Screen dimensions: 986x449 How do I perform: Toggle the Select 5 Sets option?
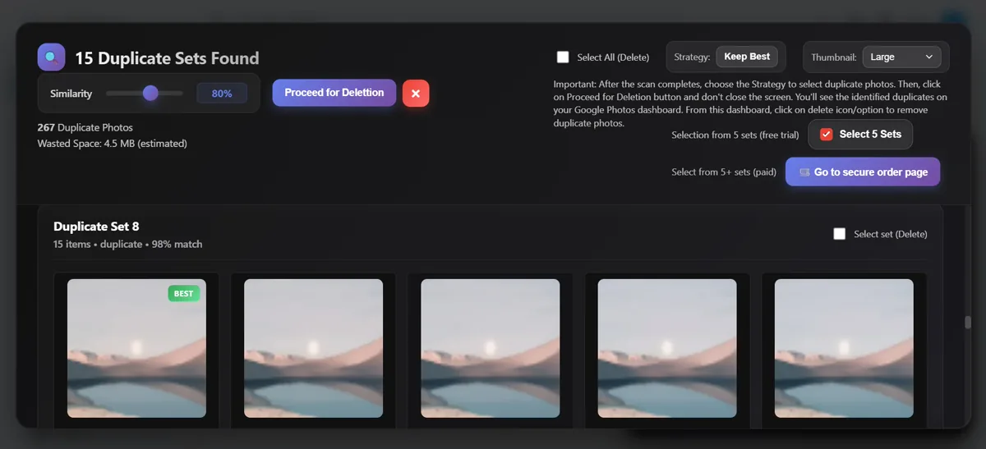[860, 134]
